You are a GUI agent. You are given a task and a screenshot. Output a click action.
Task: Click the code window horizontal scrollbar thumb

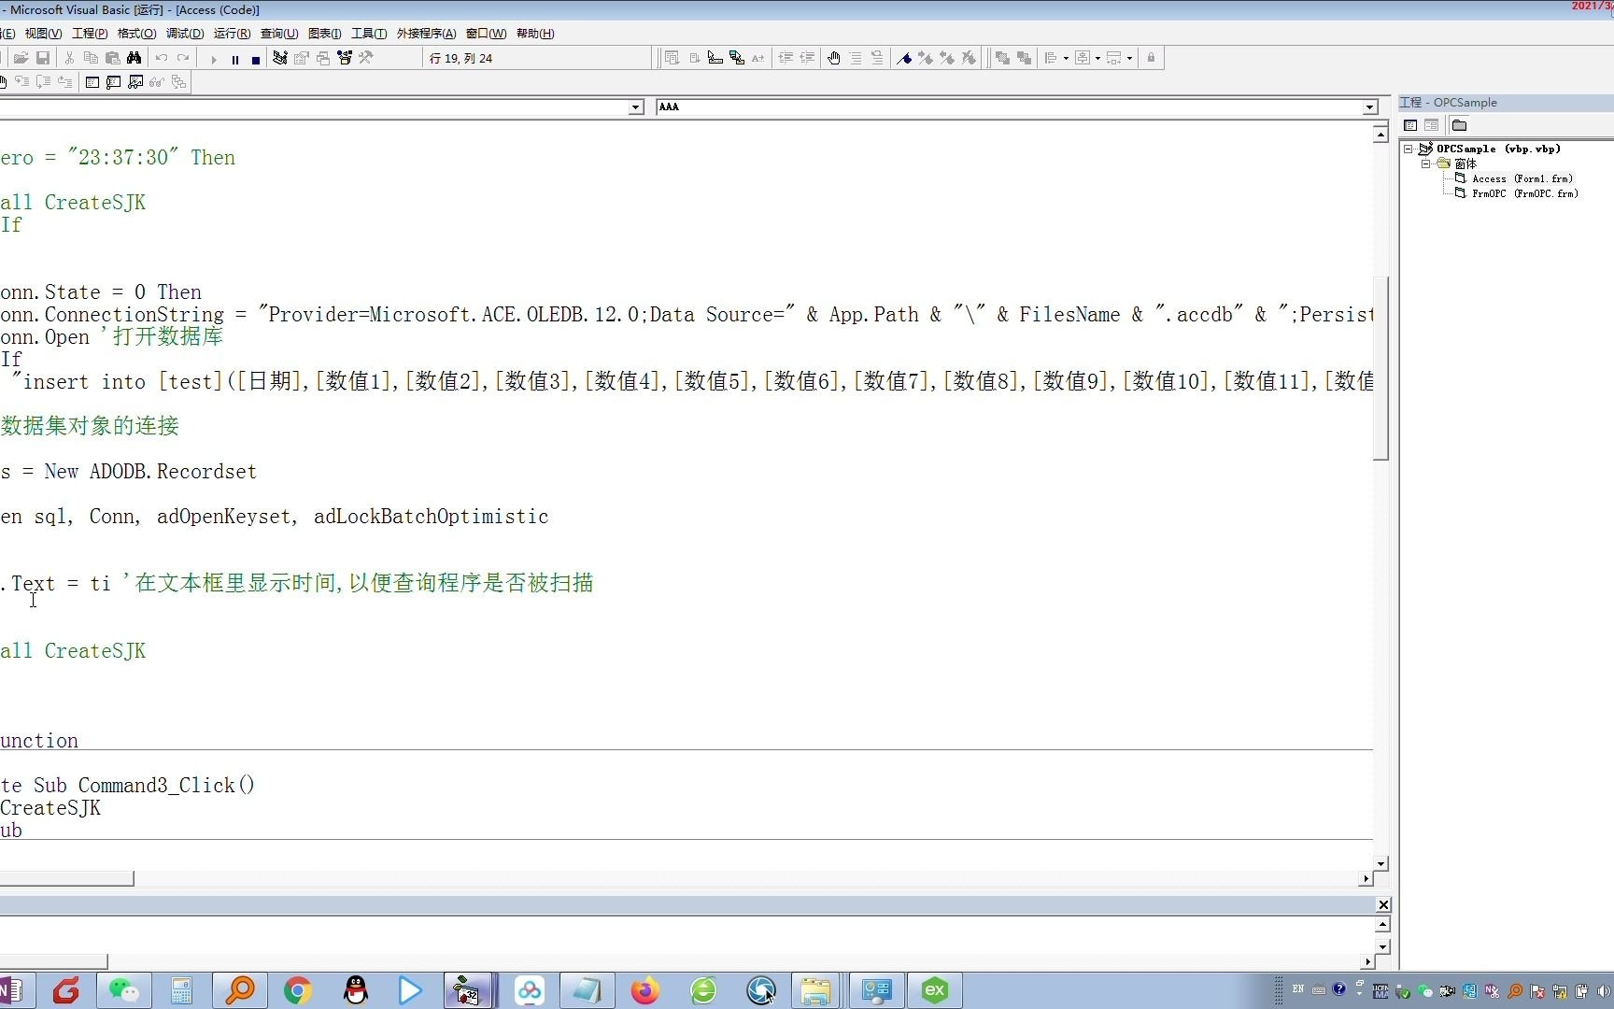pyautogui.click(x=66, y=878)
